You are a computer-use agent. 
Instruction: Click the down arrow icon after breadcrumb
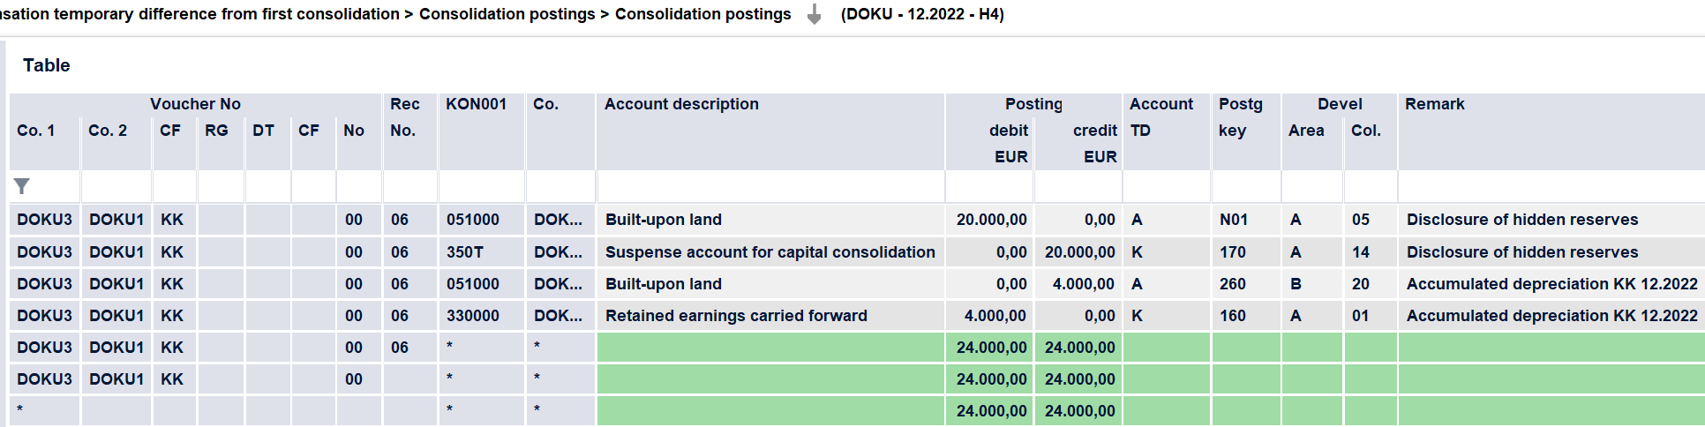pyautogui.click(x=815, y=14)
